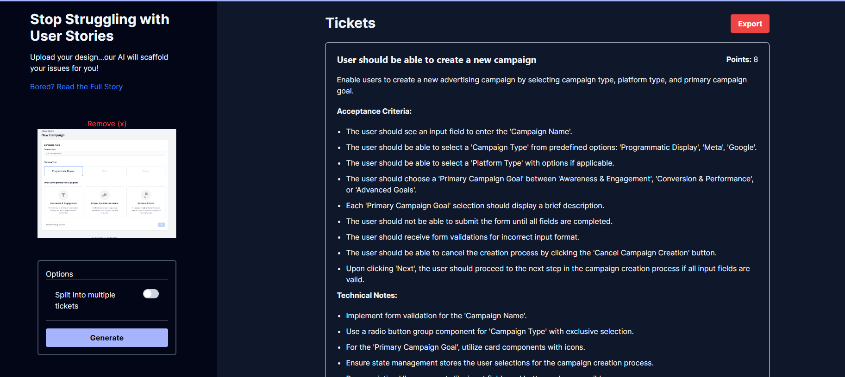Click Cancel Campaign Creation in the preview image
845x377 pixels.
56,225
